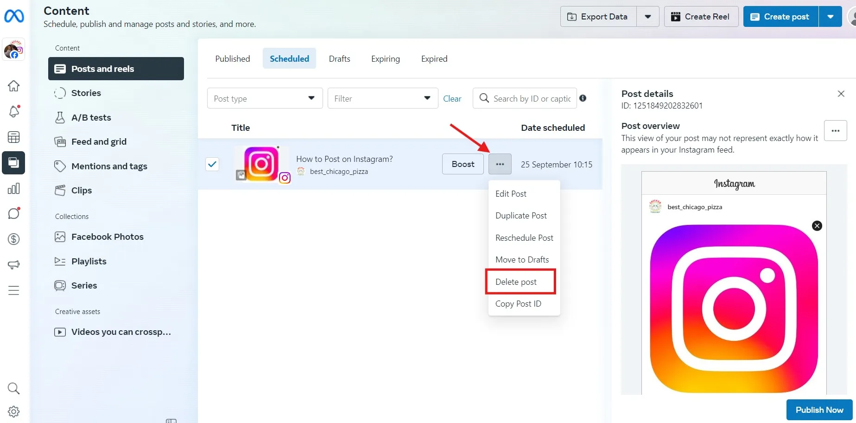Click the best_chicago_pizza account in preview
The height and width of the screenshot is (423, 856).
click(695, 207)
